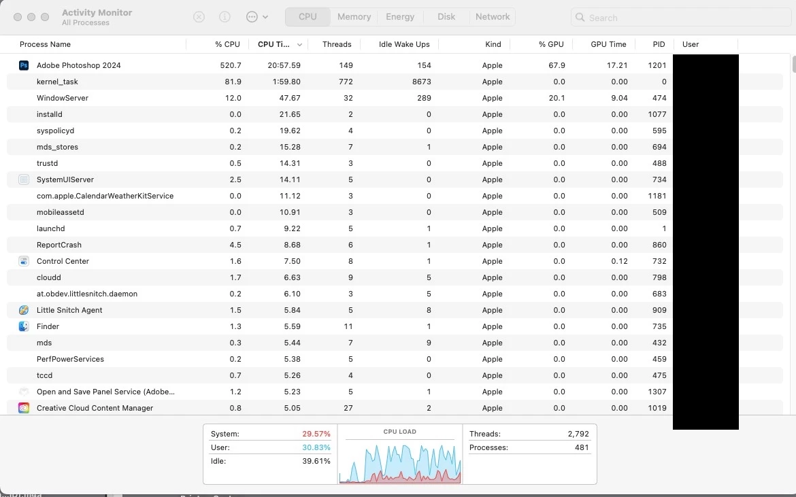This screenshot has height=497, width=796.
Task: Select the WindowServer process row
Action: coord(395,98)
